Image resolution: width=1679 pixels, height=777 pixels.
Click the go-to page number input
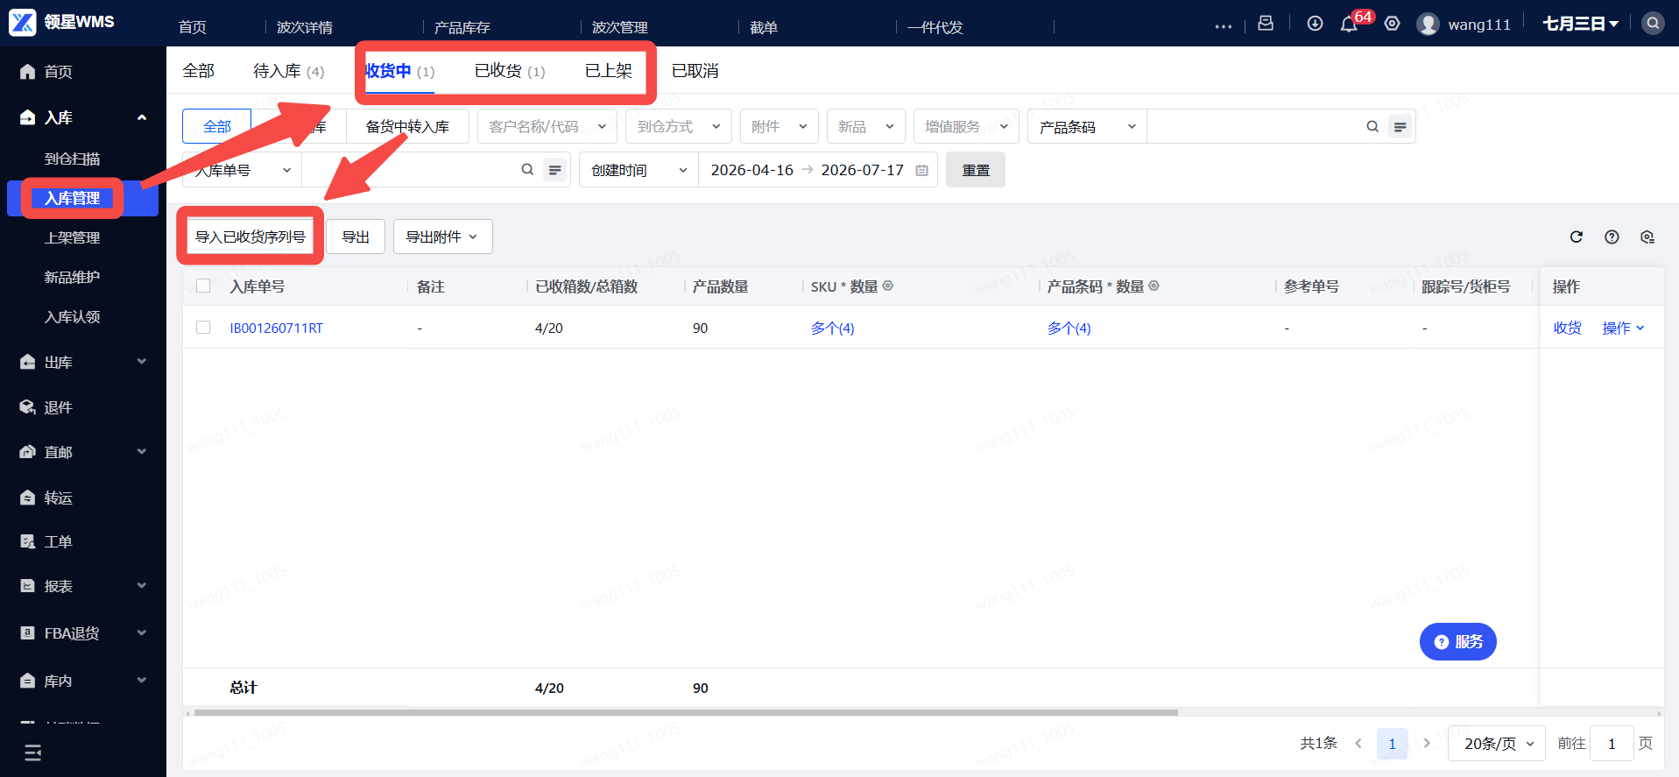pos(1612,743)
